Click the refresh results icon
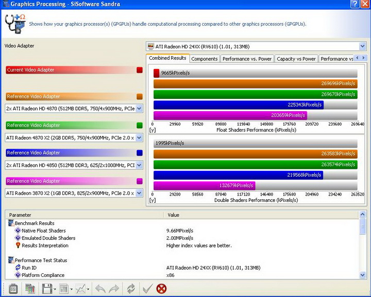 coord(131,289)
